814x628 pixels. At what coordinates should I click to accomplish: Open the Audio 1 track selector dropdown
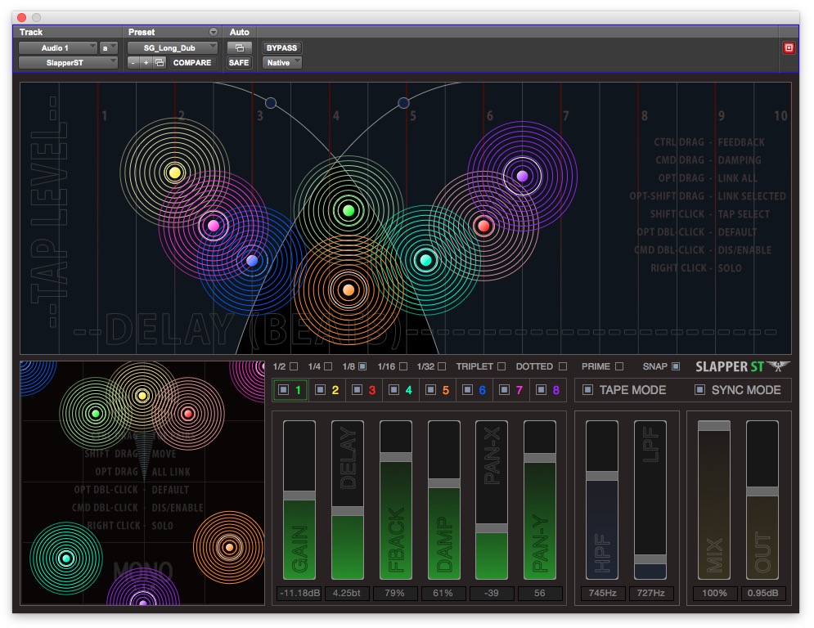click(x=57, y=47)
